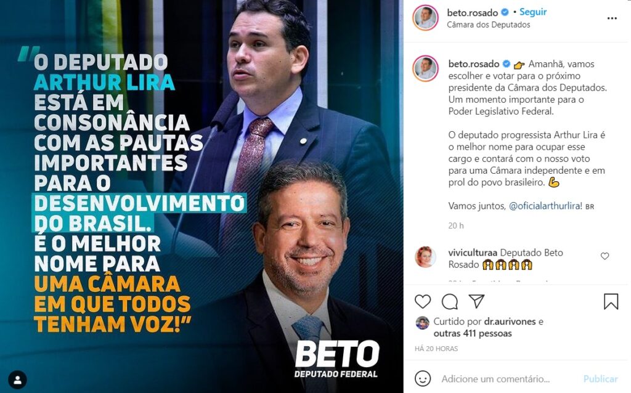
Task: Show list of outras 411 pessoas
Action: 473,333
